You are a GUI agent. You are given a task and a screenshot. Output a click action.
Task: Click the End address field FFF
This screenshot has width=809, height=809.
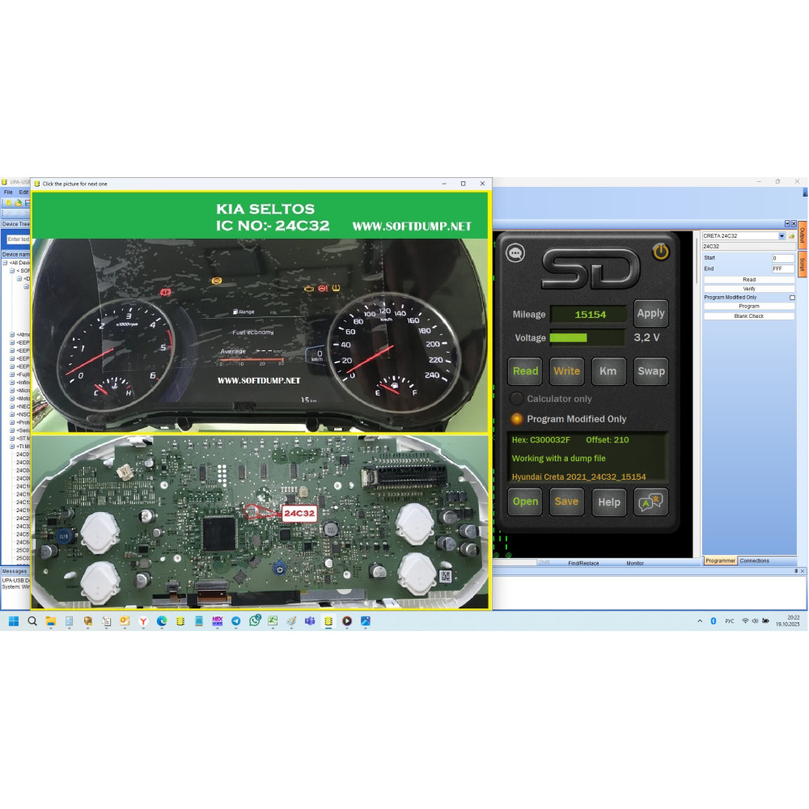point(782,269)
